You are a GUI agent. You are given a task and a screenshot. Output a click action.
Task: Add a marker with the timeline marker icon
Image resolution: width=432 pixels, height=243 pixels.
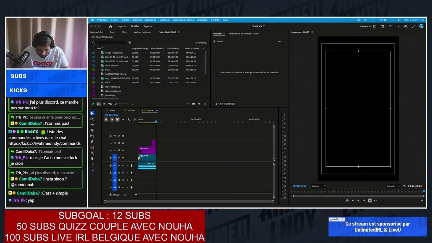123,119
